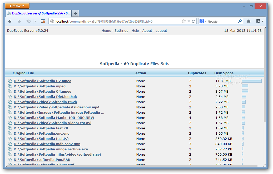Reload the page with the refresh icon
Image resolution: width=273 pixels, height=174 pixels.
point(193,22)
